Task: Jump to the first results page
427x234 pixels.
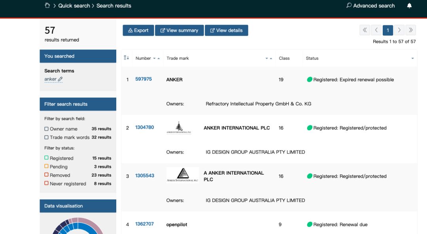Action: 365,30
